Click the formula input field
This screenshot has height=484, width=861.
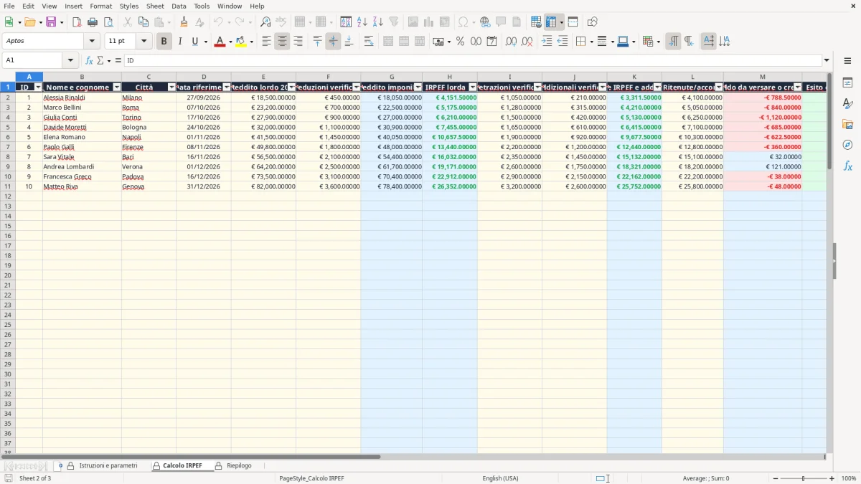[x=472, y=61]
